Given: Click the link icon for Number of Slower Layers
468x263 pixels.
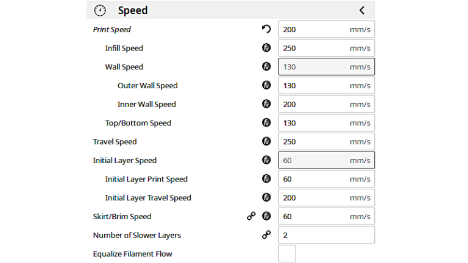Looking at the screenshot, I should pos(266,235).
